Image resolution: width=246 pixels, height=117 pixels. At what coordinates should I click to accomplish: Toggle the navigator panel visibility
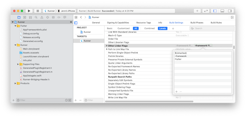point(215,11)
